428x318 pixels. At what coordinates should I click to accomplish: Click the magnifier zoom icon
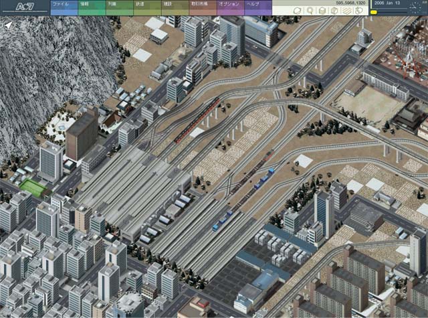310,11
